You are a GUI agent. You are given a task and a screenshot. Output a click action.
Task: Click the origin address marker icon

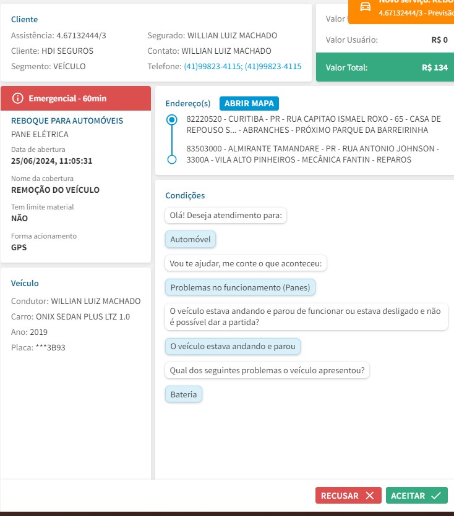172,119
